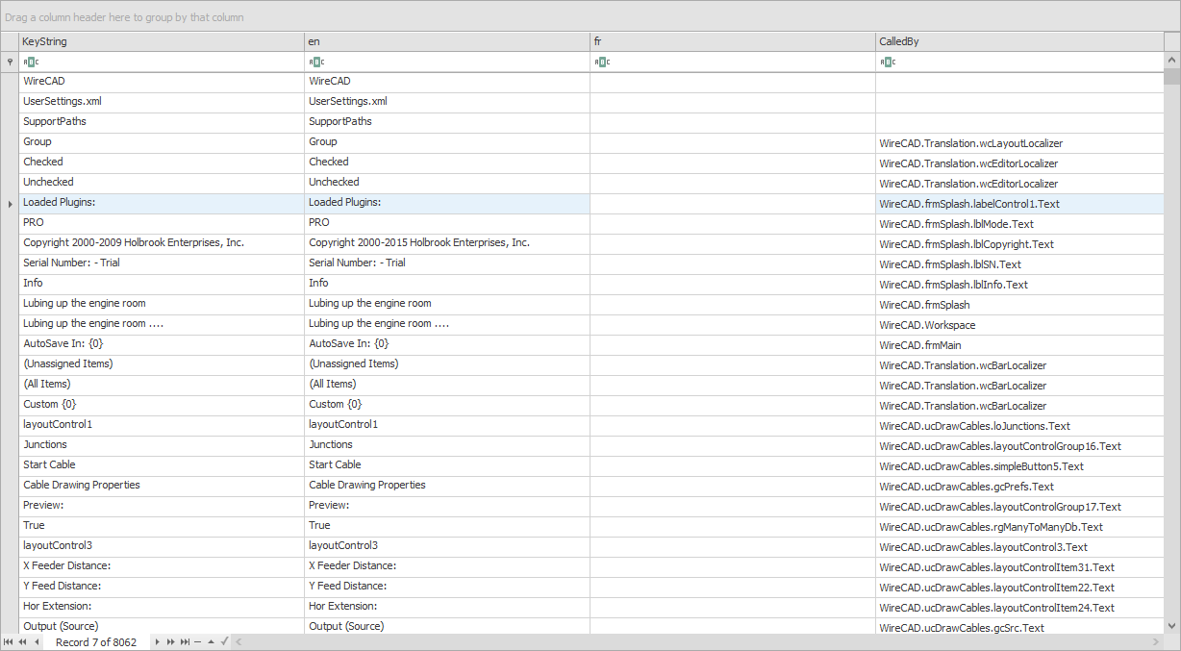Select 'Copyright 2000-2009 Holbrook Enterprises, Inc.' cell
The height and width of the screenshot is (651, 1181).
click(x=162, y=243)
